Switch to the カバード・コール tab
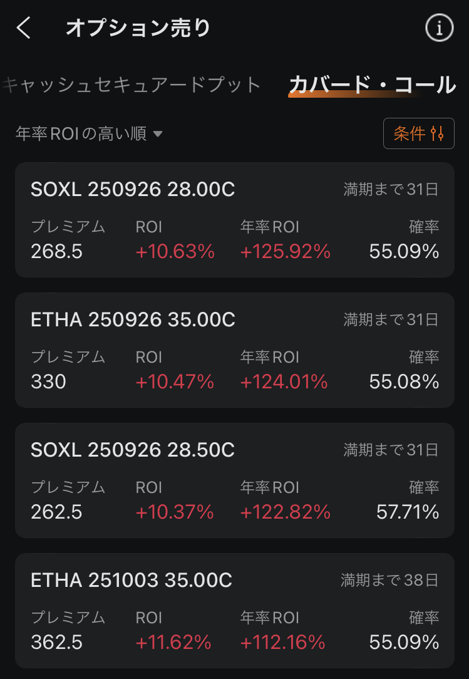 pos(372,85)
